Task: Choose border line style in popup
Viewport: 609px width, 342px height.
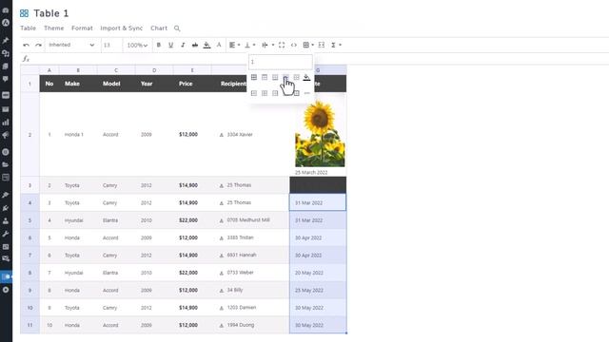Action: coord(306,93)
